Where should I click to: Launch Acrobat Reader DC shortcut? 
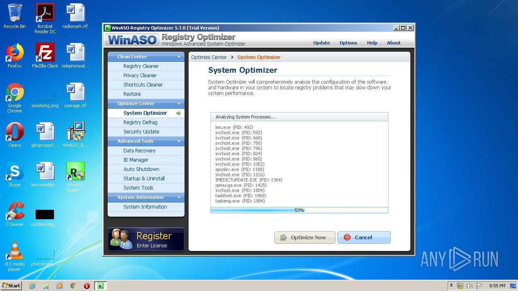point(45,19)
